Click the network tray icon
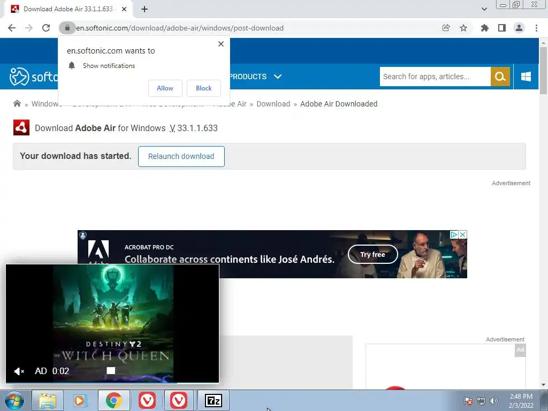 [481, 401]
